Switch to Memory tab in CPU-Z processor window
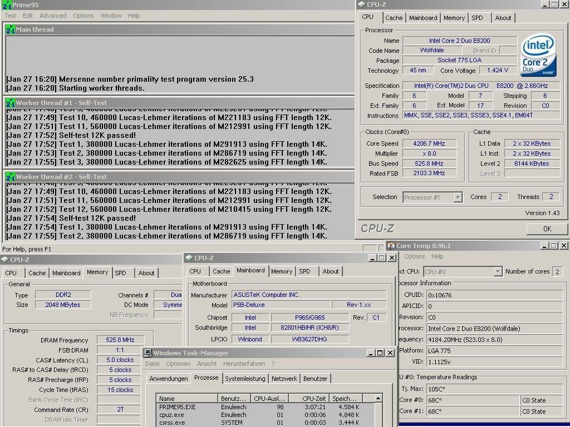The image size is (570, 427). pyautogui.click(x=454, y=18)
